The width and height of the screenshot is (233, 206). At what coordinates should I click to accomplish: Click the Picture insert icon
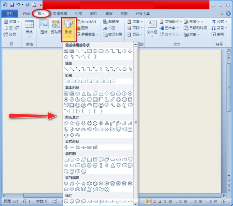point(44,27)
